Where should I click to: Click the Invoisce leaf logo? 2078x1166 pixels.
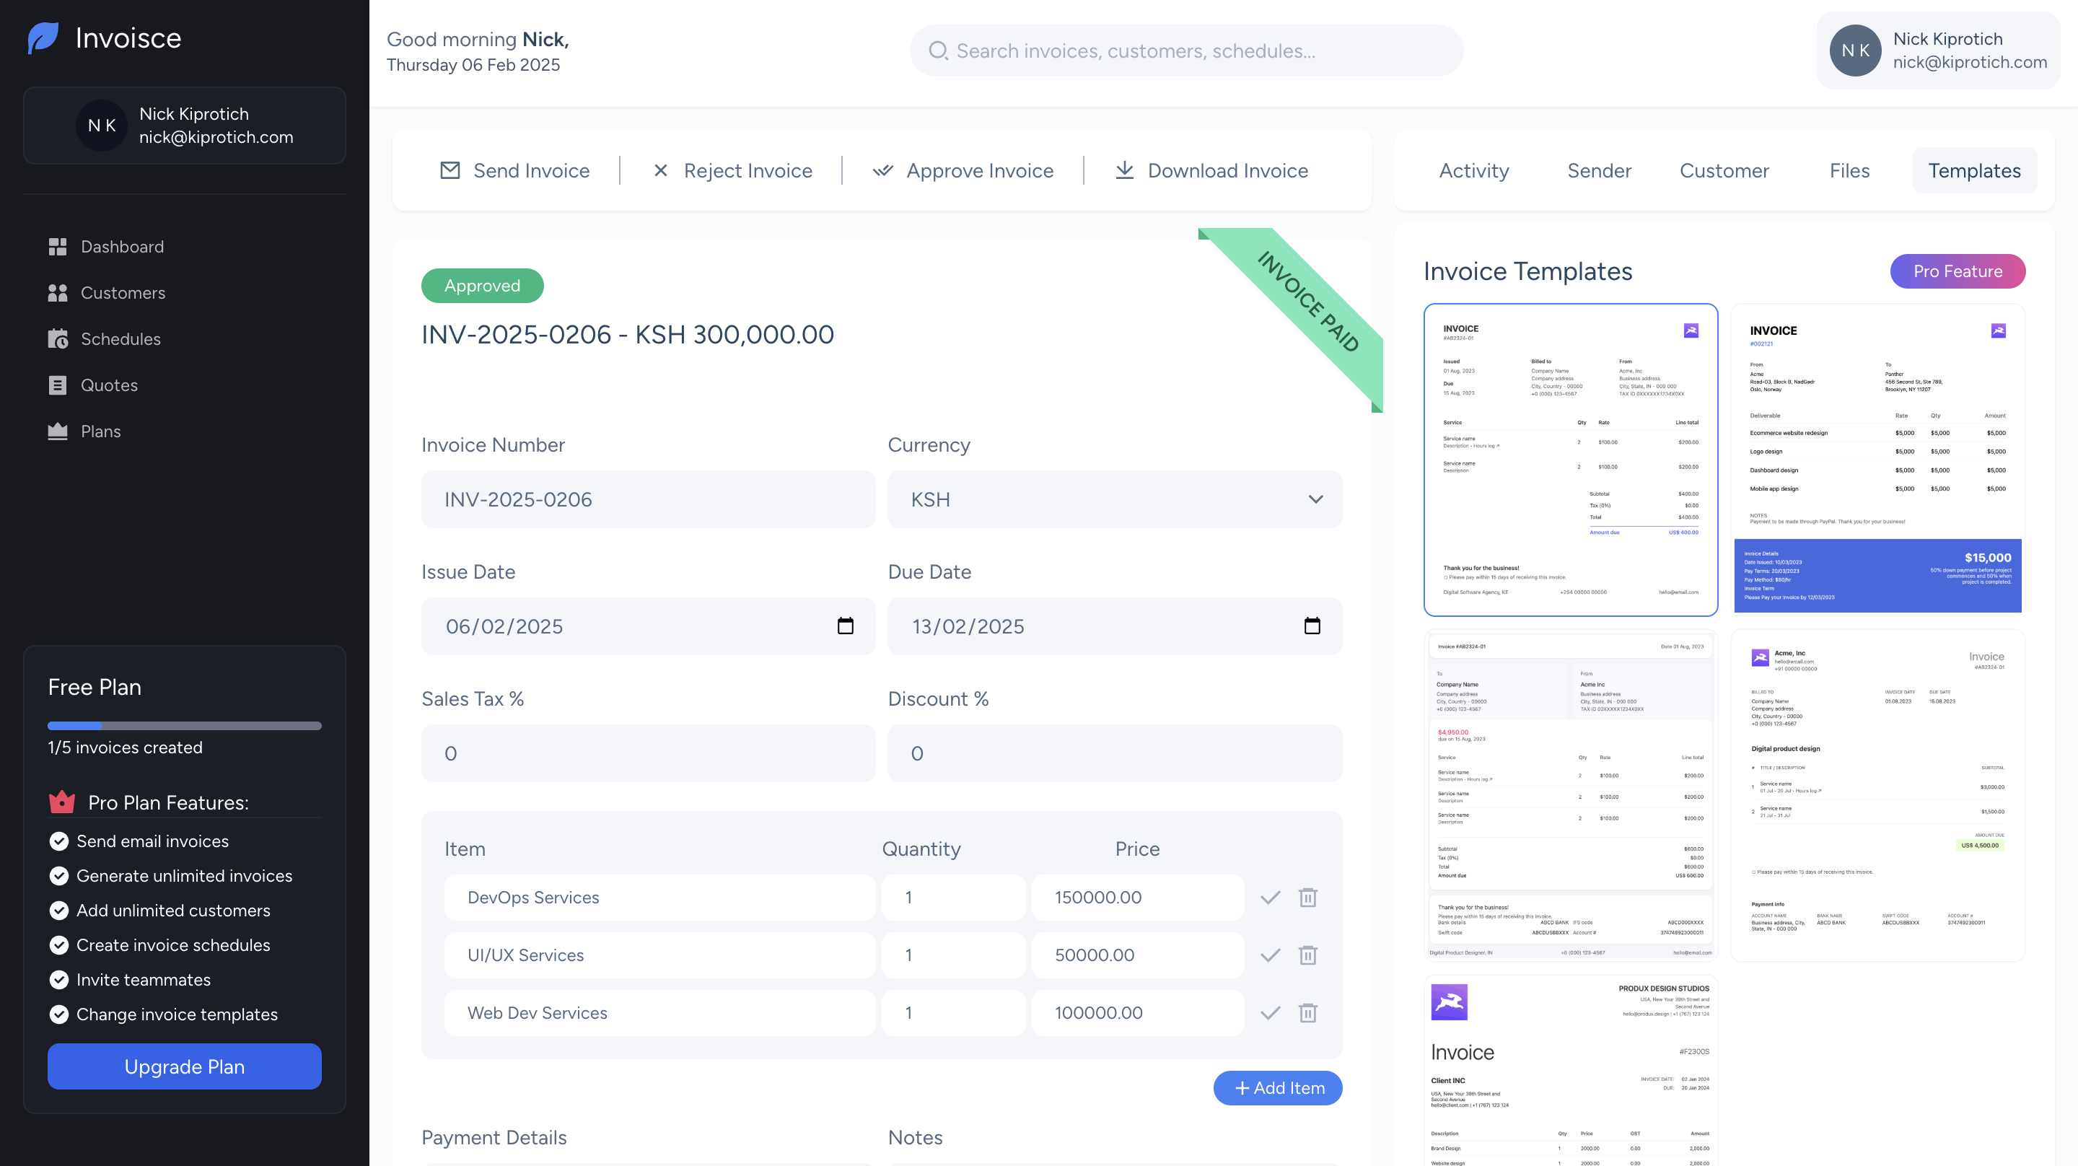point(43,38)
